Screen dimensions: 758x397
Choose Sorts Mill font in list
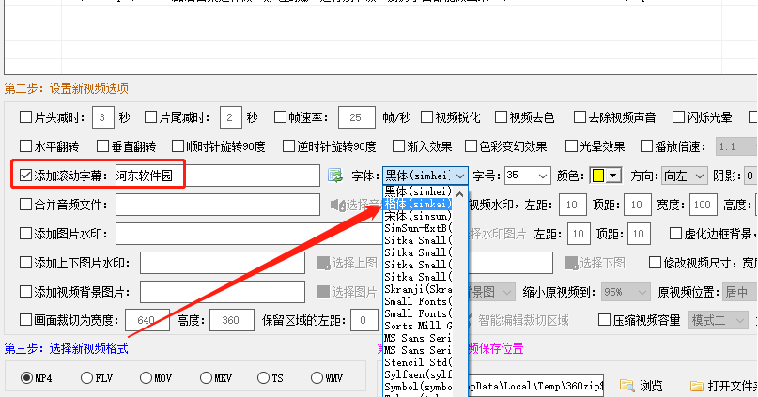click(419, 326)
